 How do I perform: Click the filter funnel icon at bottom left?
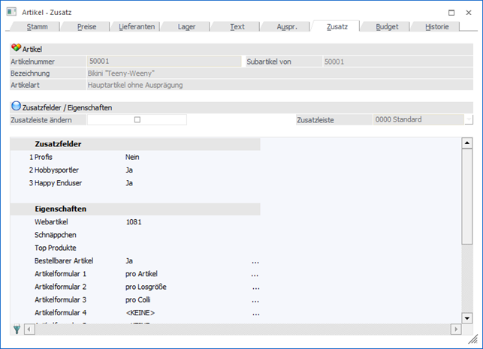pyautogui.click(x=17, y=329)
